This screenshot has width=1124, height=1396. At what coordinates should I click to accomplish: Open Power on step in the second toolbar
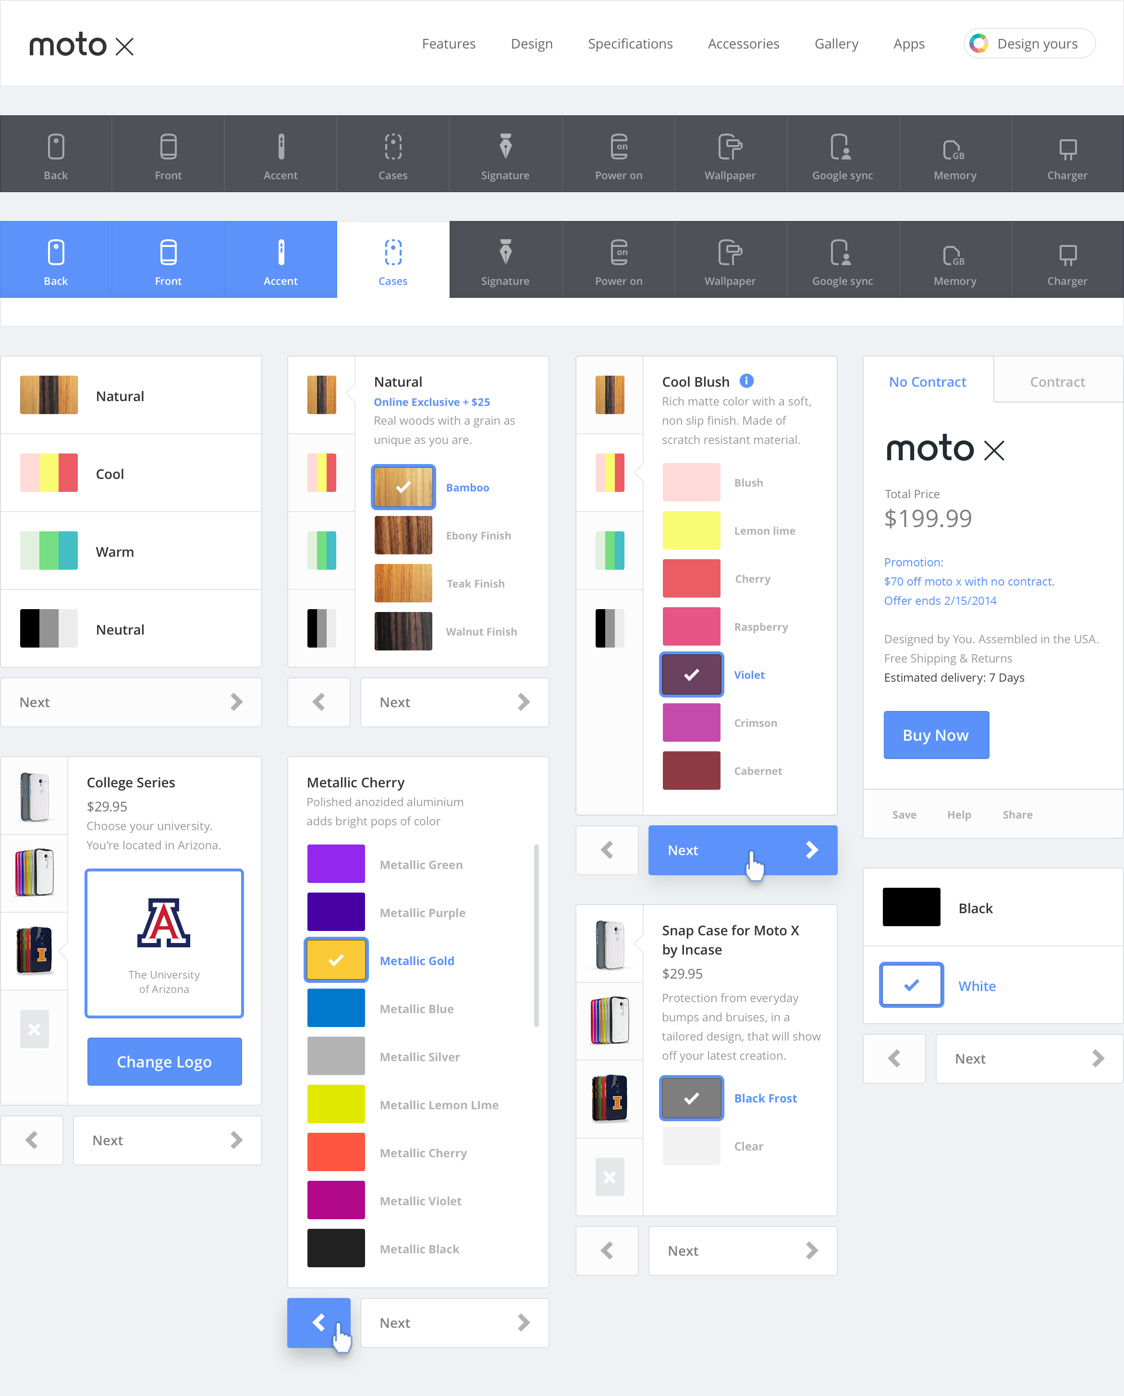coord(618,259)
